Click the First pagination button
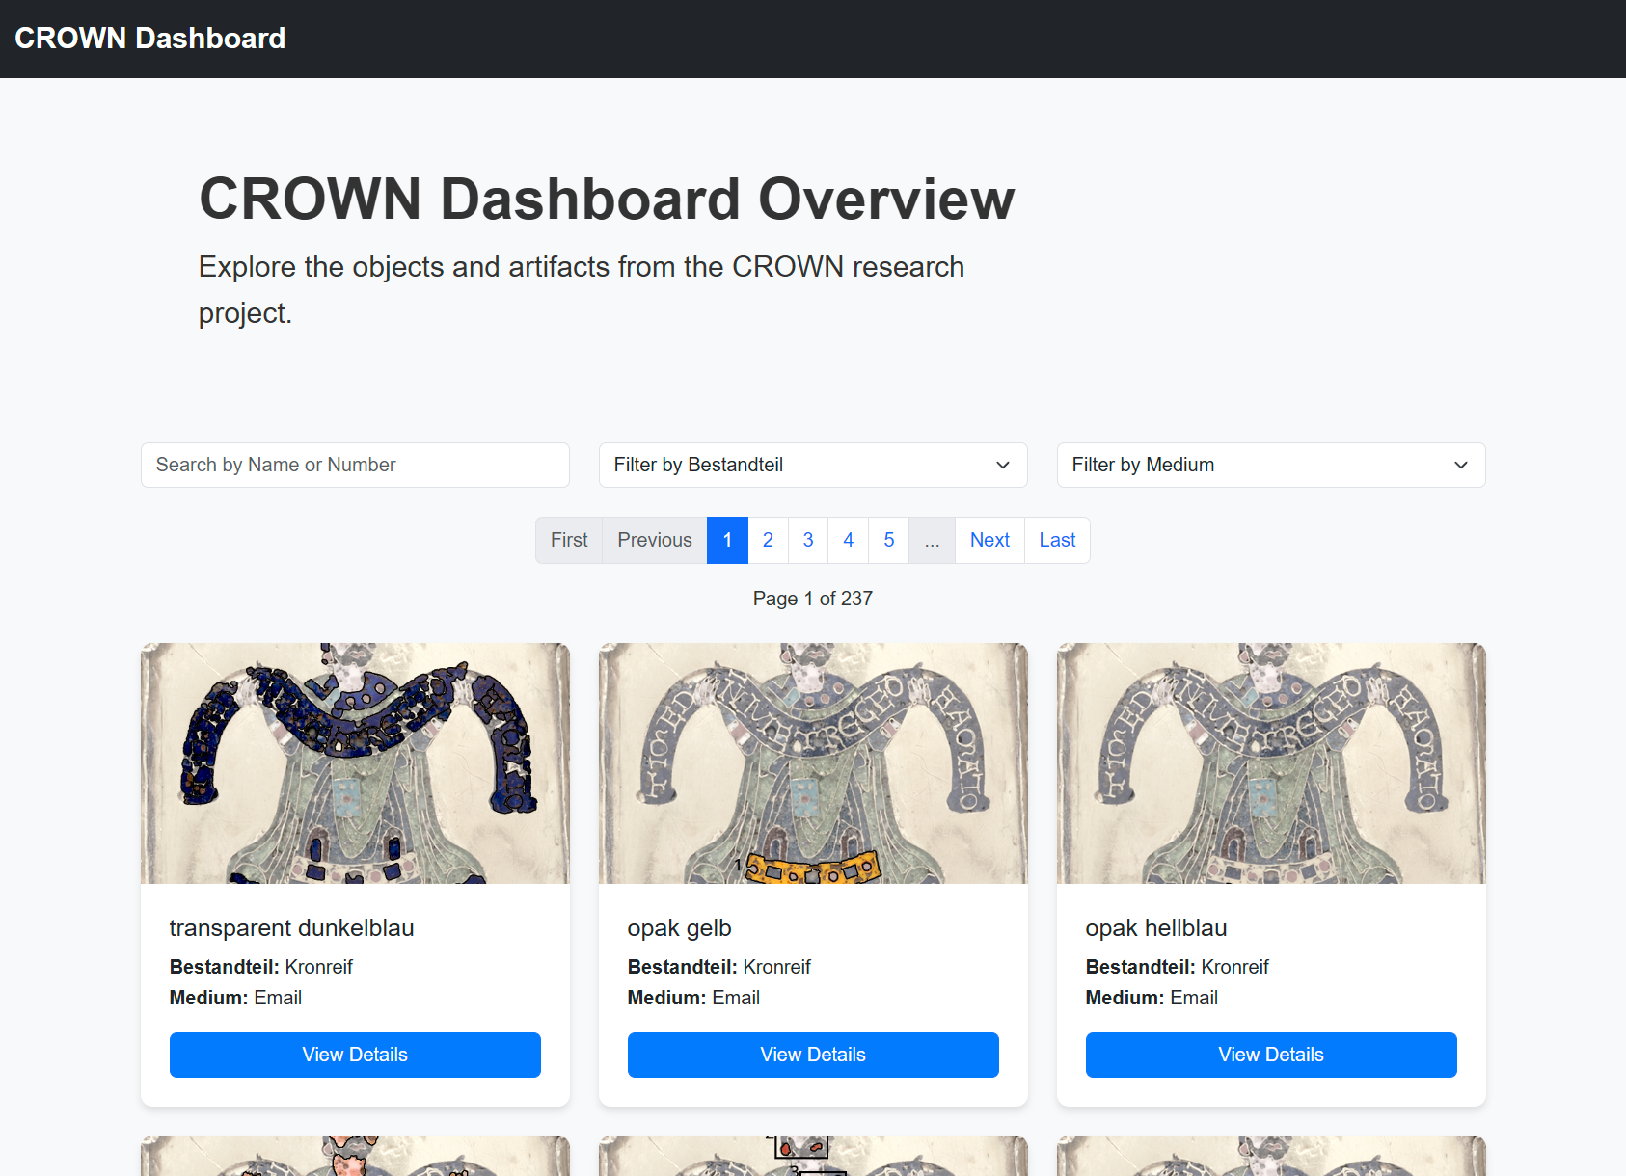Screen dimensions: 1626x1176 coord(569,540)
